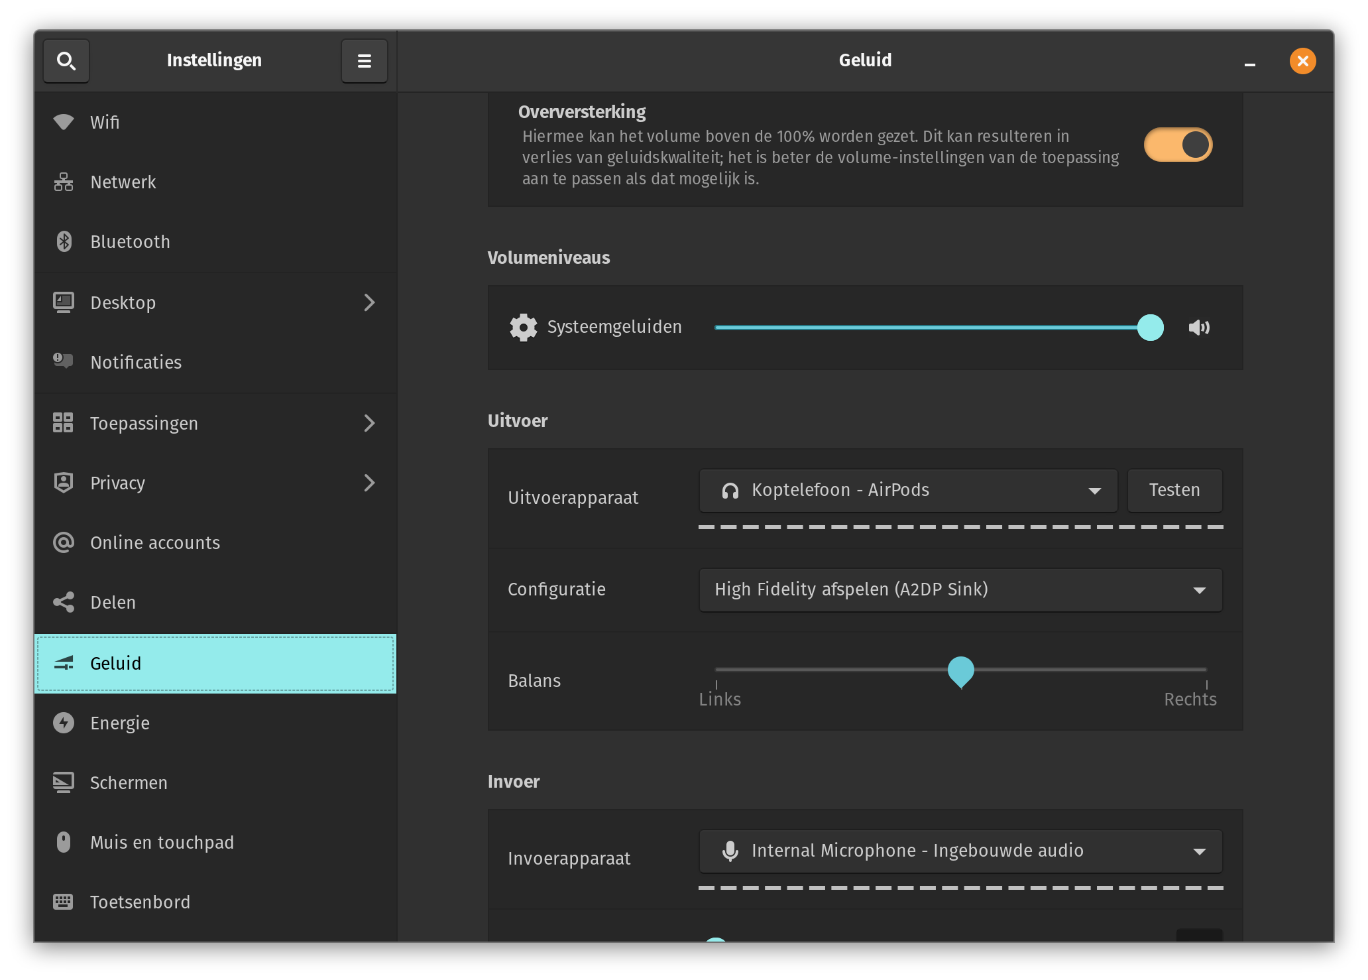This screenshot has height=980, width=1368.
Task: Click the Toetsenbord keyboard icon
Action: pos(64,902)
